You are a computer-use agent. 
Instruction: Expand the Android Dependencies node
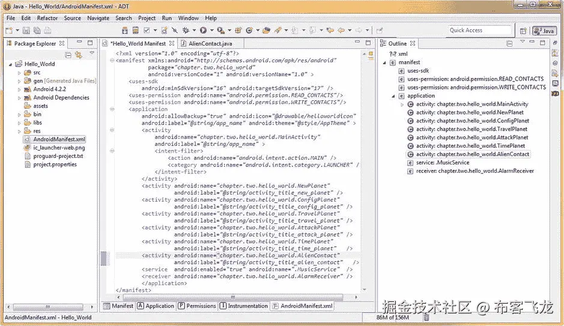point(19,98)
